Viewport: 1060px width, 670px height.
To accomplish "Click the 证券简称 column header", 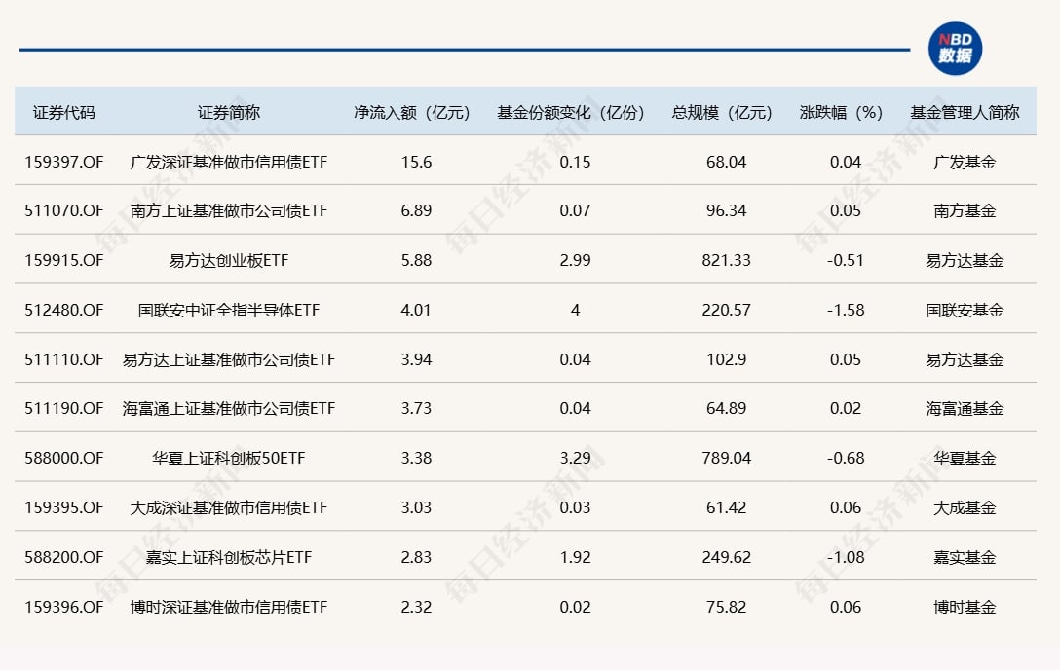I will pyautogui.click(x=231, y=112).
